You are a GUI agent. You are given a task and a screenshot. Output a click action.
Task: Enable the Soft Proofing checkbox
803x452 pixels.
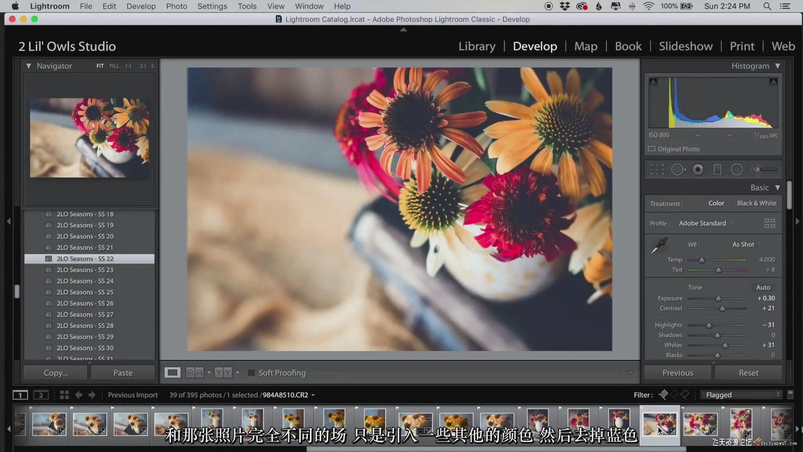[x=251, y=372]
